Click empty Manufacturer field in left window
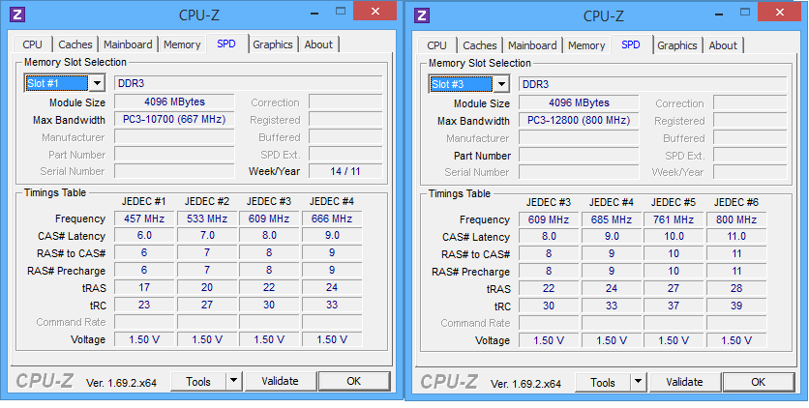 click(174, 137)
